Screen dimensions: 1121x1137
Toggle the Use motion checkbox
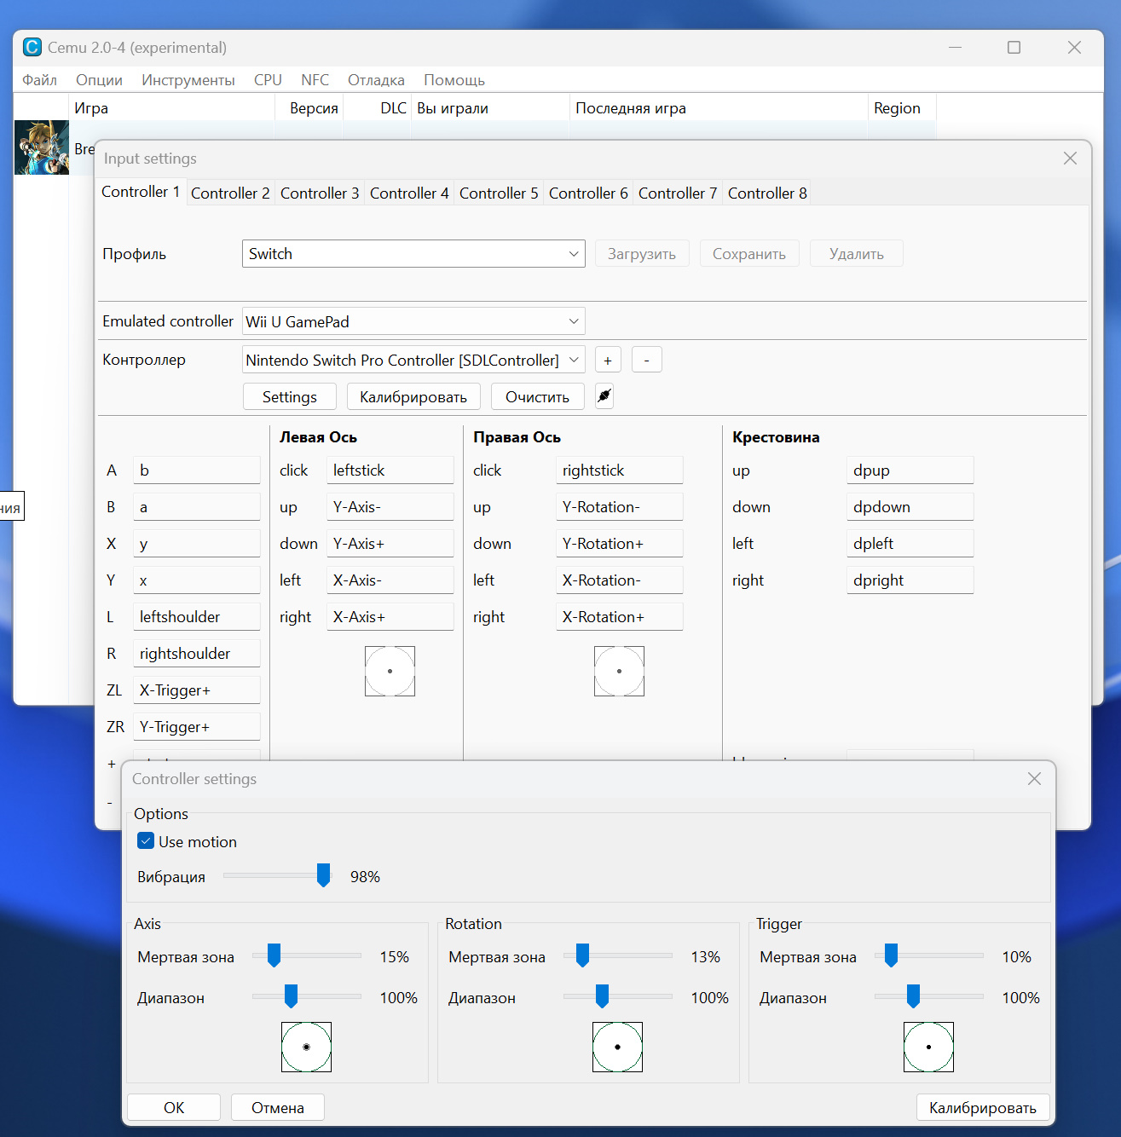click(146, 841)
